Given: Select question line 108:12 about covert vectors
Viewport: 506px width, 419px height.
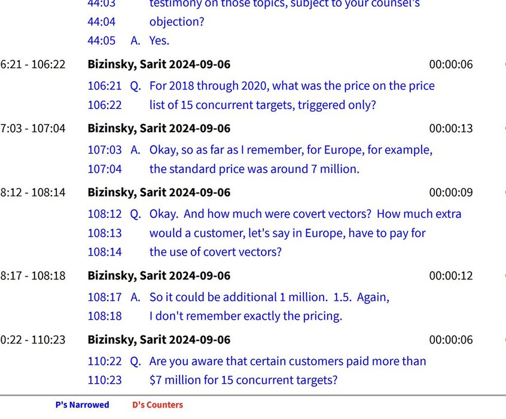Looking at the screenshot, I should [275, 214].
